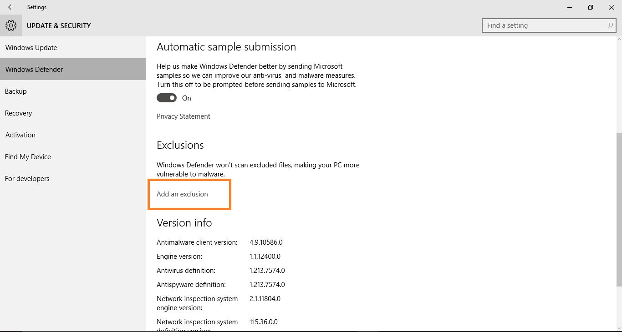Select Windows Defender in the sidebar
Screen dimensions: 622x332
click(x=34, y=69)
